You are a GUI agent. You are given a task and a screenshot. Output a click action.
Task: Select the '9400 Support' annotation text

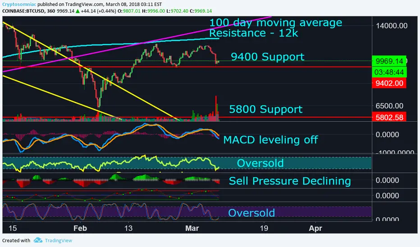coord(267,57)
